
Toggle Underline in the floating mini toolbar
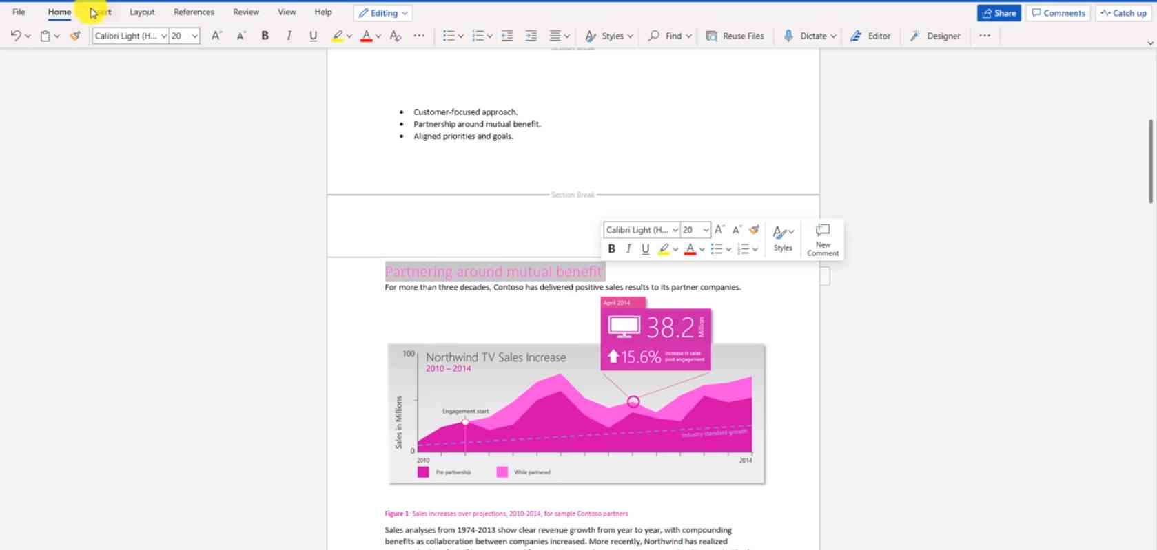[x=645, y=249]
